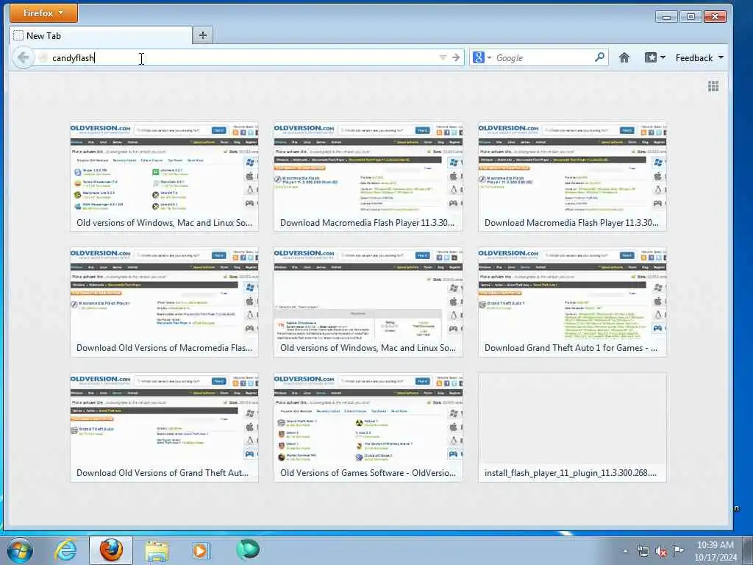Open top-right Macromedia Flash Player 11.3.30 thumbnail
The height and width of the screenshot is (565, 753).
[572, 177]
